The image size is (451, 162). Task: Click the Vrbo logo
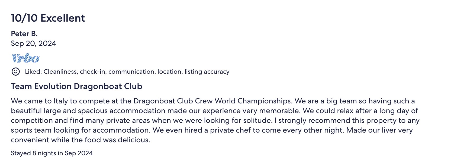click(25, 58)
